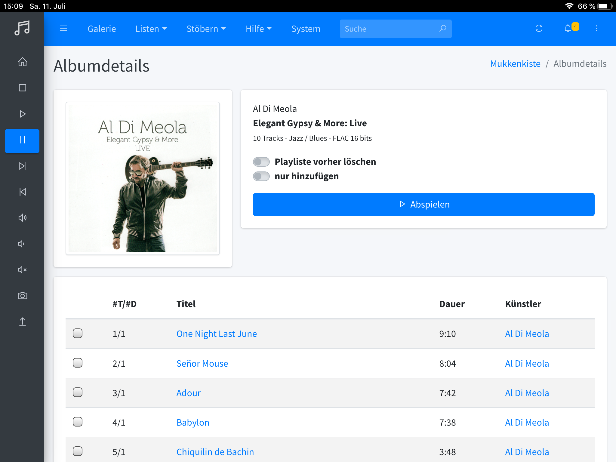Open notifications bell with badge 4

tap(571, 28)
